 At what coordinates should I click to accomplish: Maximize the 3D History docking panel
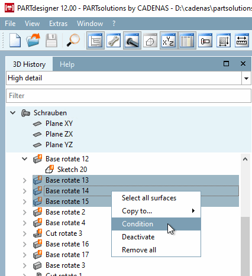226,64
